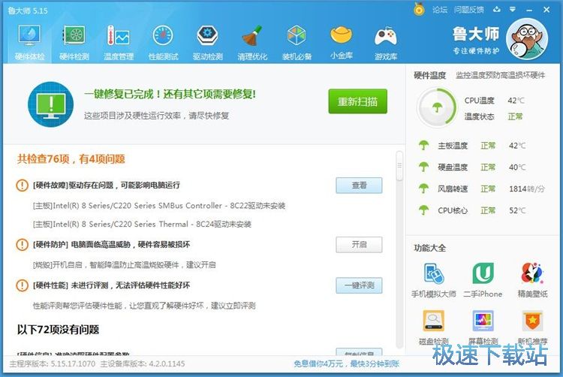Click the 功能大全 section heading
Viewport: 563px width, 377px height.
(x=429, y=248)
